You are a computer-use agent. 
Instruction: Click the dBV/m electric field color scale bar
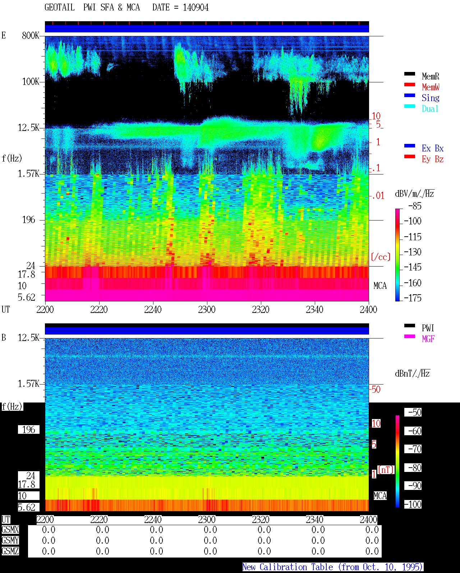point(397,255)
